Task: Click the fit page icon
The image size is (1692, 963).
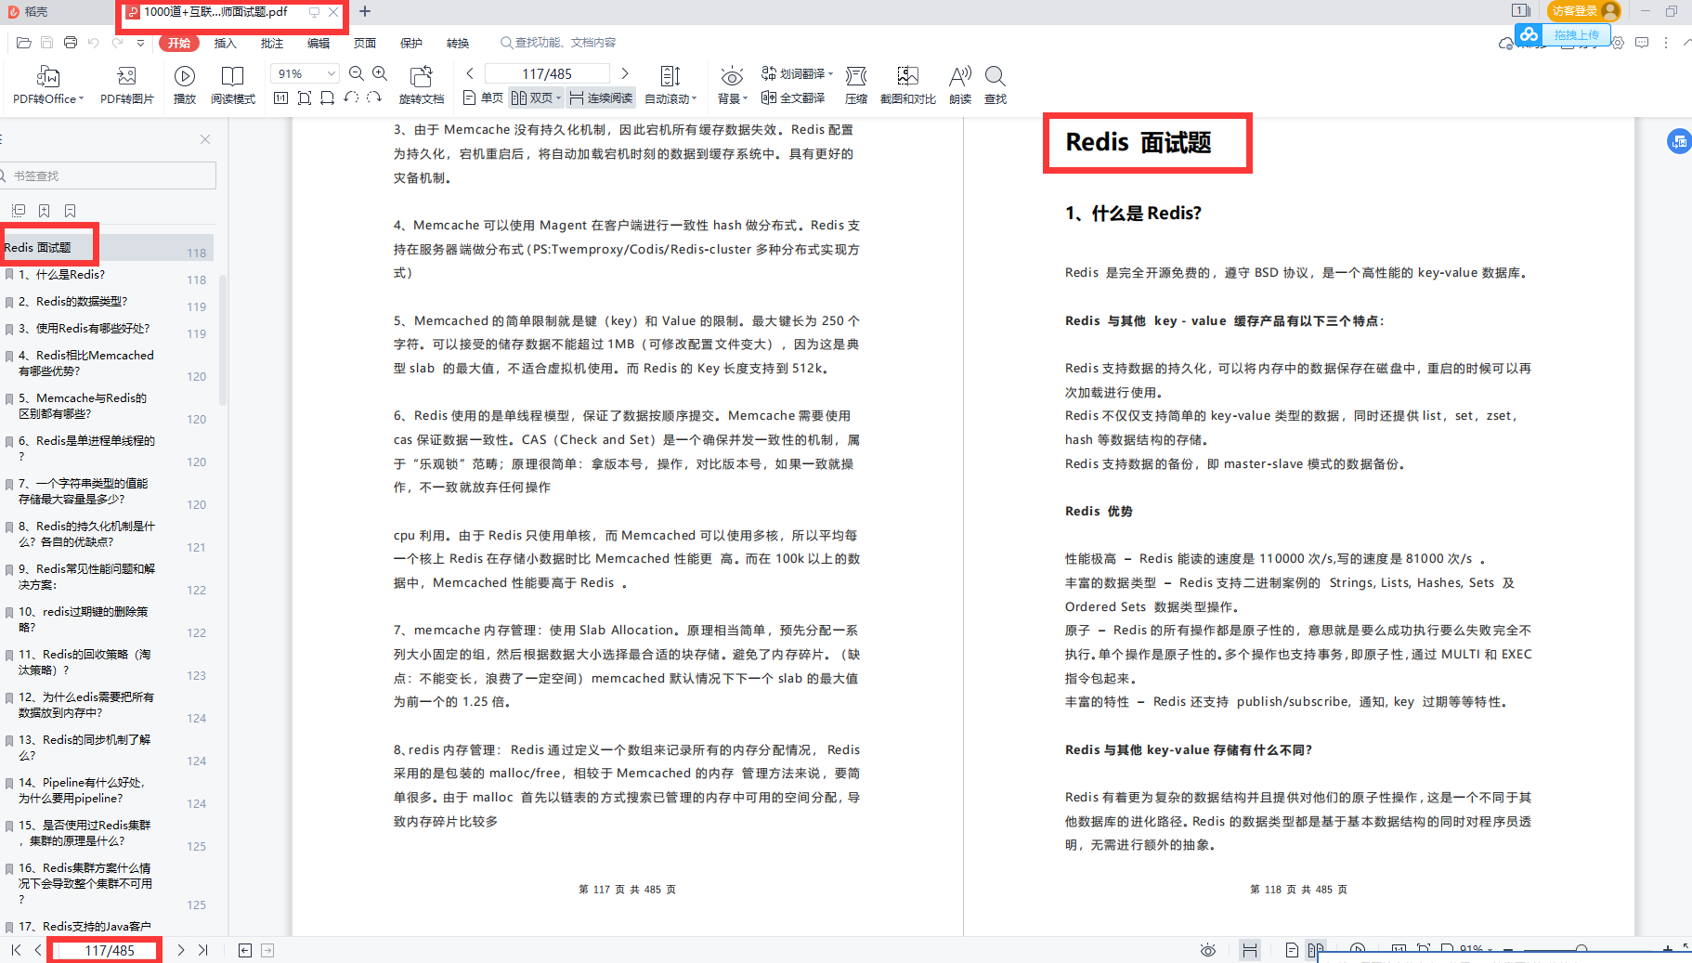Action: tap(305, 98)
